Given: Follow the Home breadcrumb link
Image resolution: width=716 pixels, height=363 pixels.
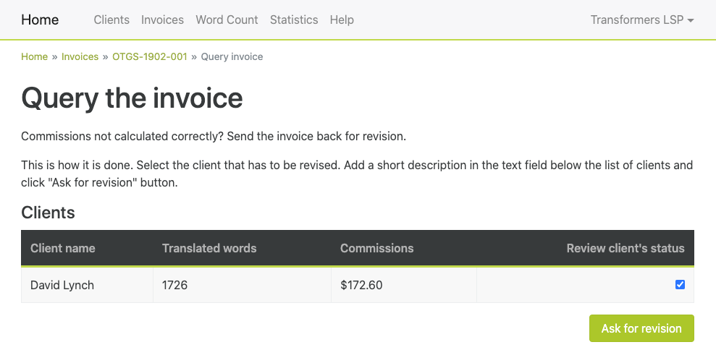Looking at the screenshot, I should point(34,56).
